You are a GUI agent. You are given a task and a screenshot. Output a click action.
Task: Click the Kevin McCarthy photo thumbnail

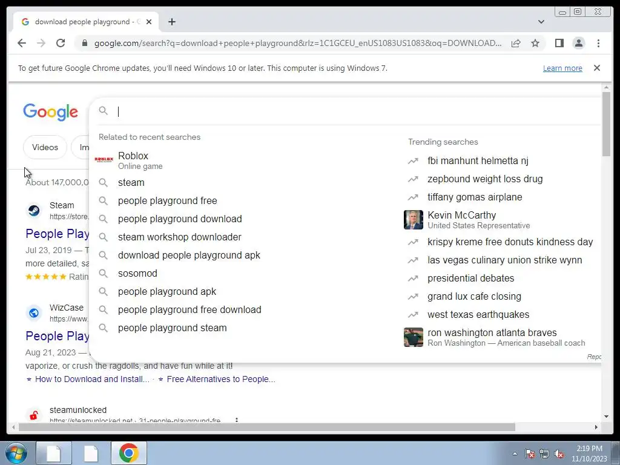coord(413,220)
